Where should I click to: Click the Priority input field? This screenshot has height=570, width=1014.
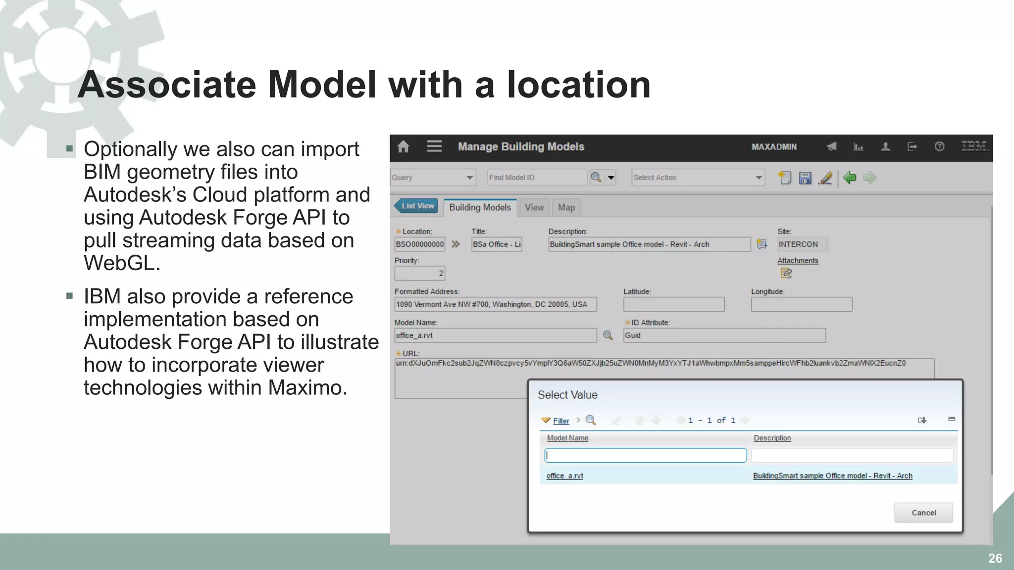420,273
